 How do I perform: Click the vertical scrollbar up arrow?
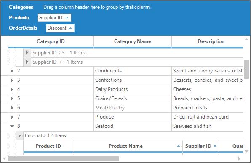point(246,39)
